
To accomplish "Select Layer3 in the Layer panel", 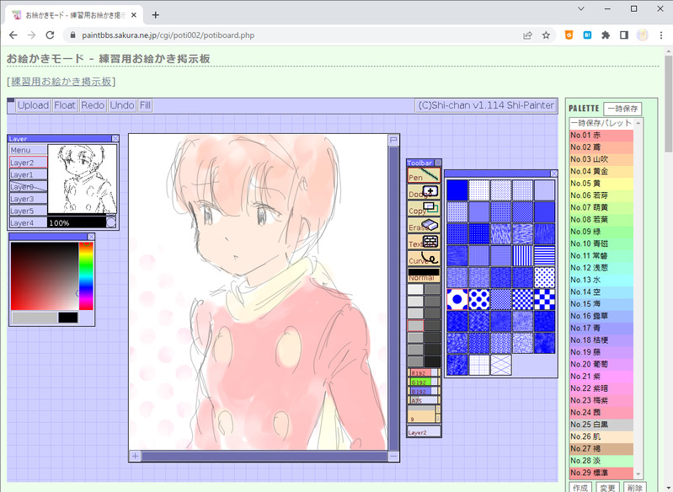I will (x=29, y=198).
